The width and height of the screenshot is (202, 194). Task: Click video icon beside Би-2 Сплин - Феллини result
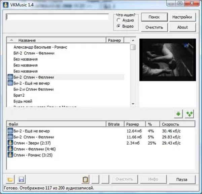tap(10, 77)
